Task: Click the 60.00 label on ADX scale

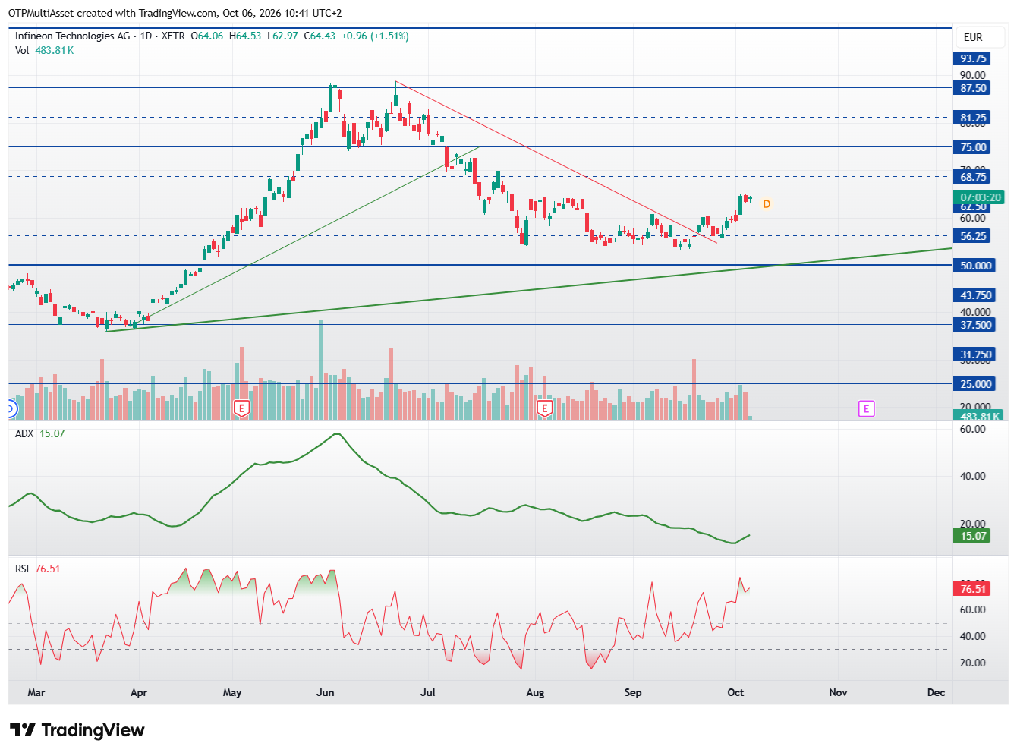Action: tap(973, 429)
